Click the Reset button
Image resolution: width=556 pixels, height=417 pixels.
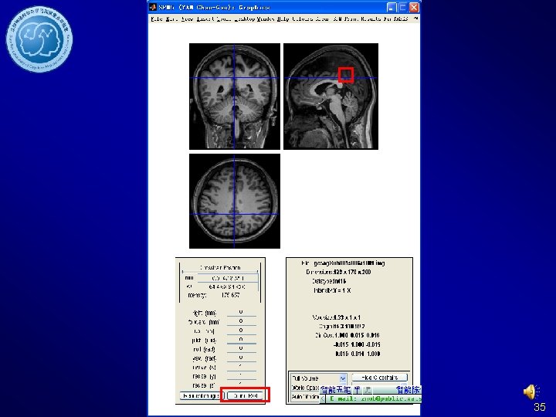pos(246,395)
